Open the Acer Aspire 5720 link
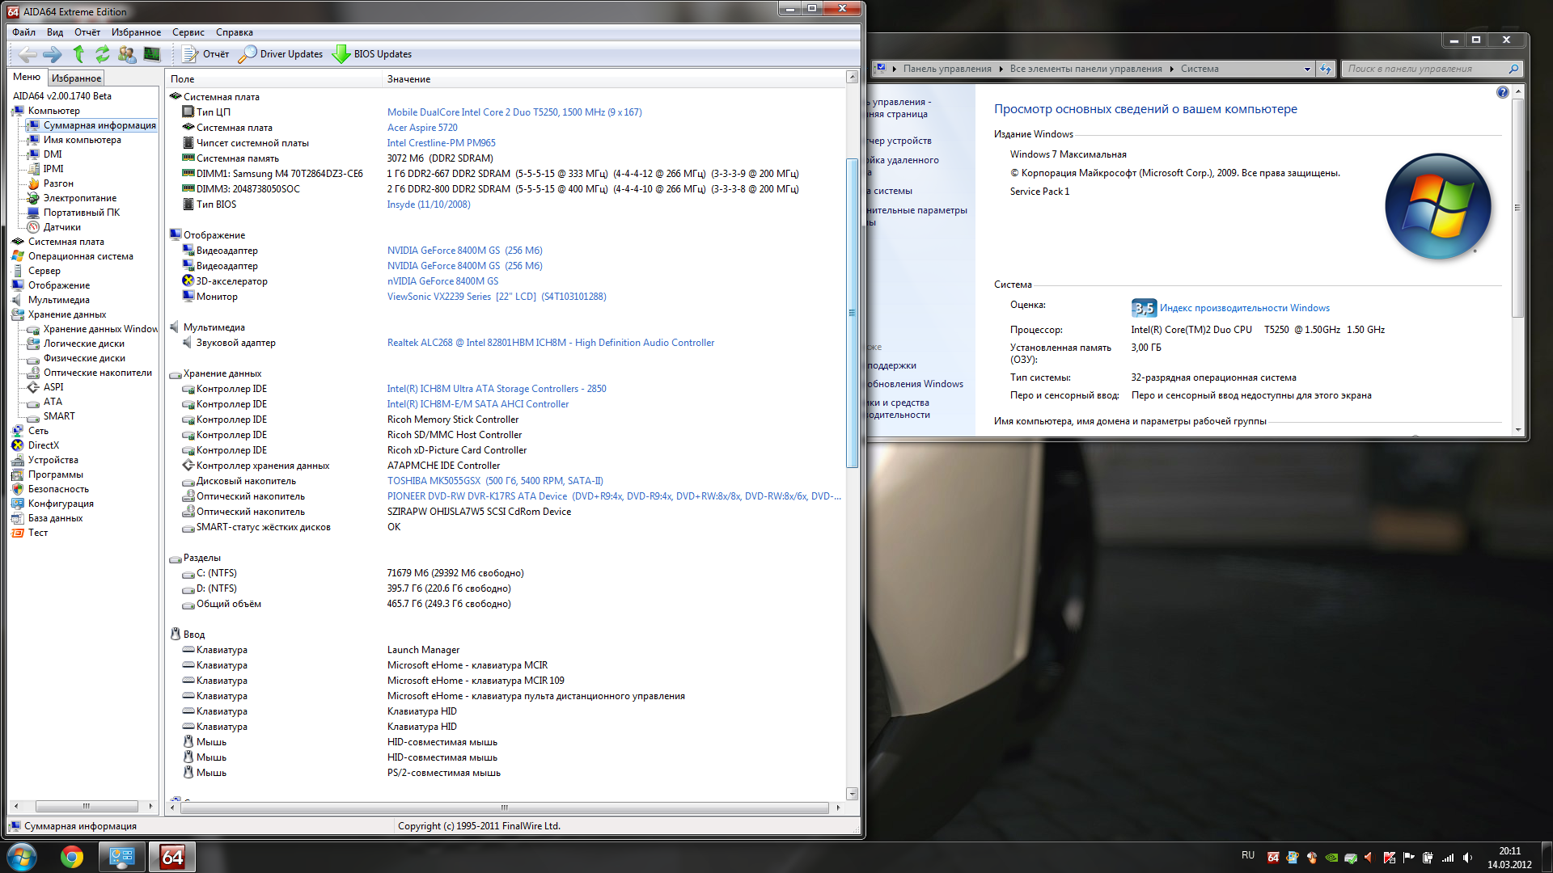 click(422, 128)
